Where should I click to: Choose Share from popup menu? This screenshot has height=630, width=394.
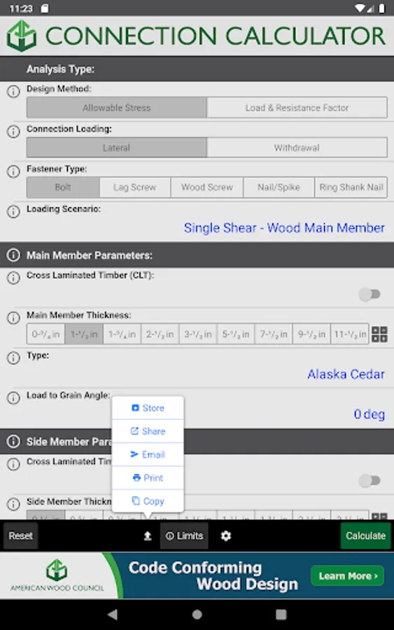pos(148,431)
